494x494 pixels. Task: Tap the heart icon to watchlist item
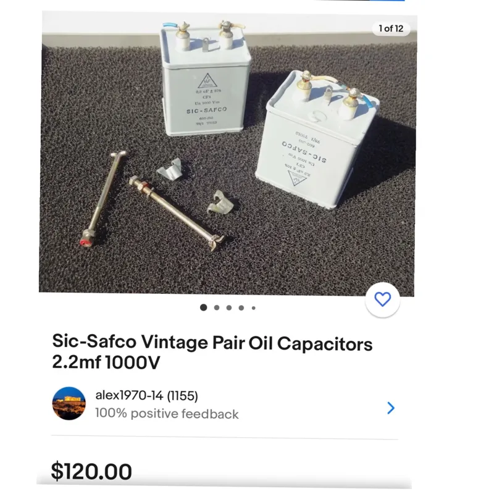tap(383, 299)
